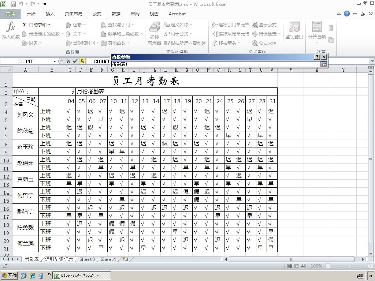
Task: Minimize the ribbon with caret arrow
Action: click(x=339, y=14)
